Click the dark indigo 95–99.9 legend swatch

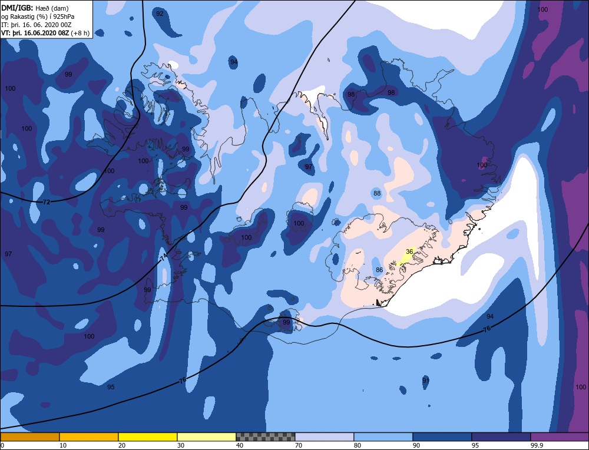(501, 437)
